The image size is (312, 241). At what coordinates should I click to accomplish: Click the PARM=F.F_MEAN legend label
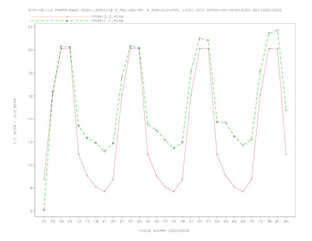[108, 21]
